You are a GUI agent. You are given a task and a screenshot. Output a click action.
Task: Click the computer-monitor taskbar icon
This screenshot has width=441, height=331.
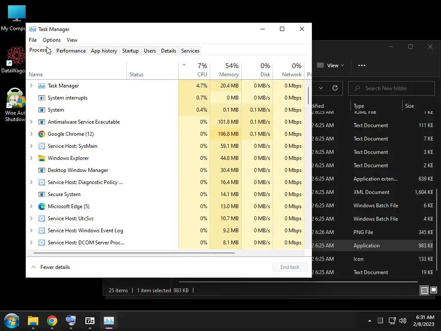tap(71, 321)
